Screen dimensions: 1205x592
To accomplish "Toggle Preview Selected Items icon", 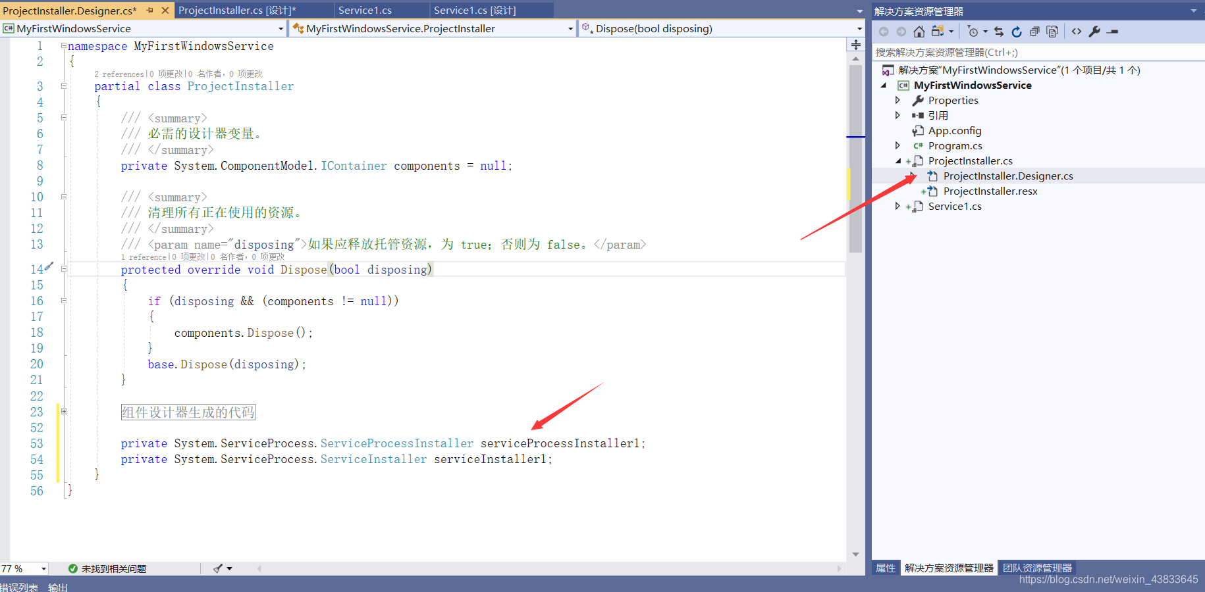I will tap(1113, 32).
